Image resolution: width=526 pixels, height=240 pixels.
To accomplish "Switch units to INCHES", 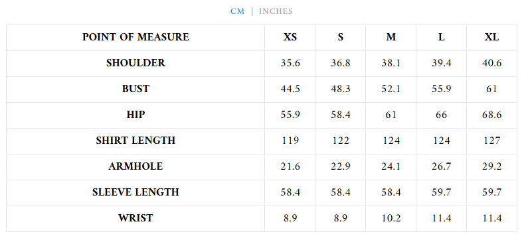I will tap(276, 11).
